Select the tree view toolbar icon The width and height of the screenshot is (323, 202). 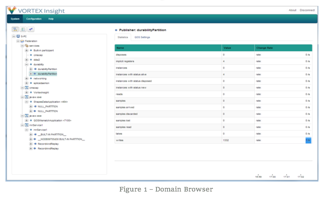pos(15,29)
